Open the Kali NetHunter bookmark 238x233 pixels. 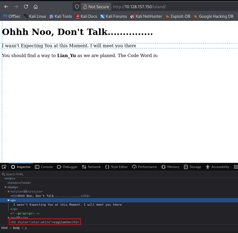click(x=146, y=16)
